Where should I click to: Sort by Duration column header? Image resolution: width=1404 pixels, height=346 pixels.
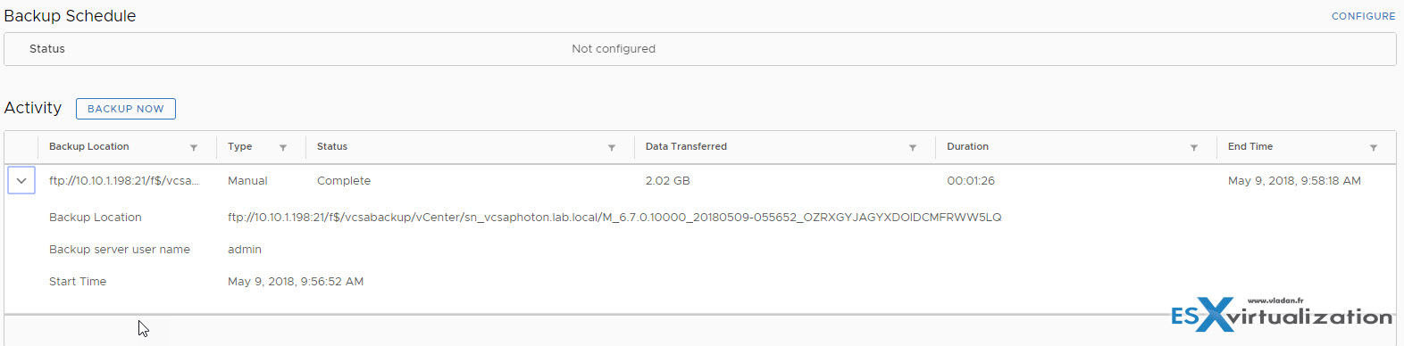click(968, 146)
